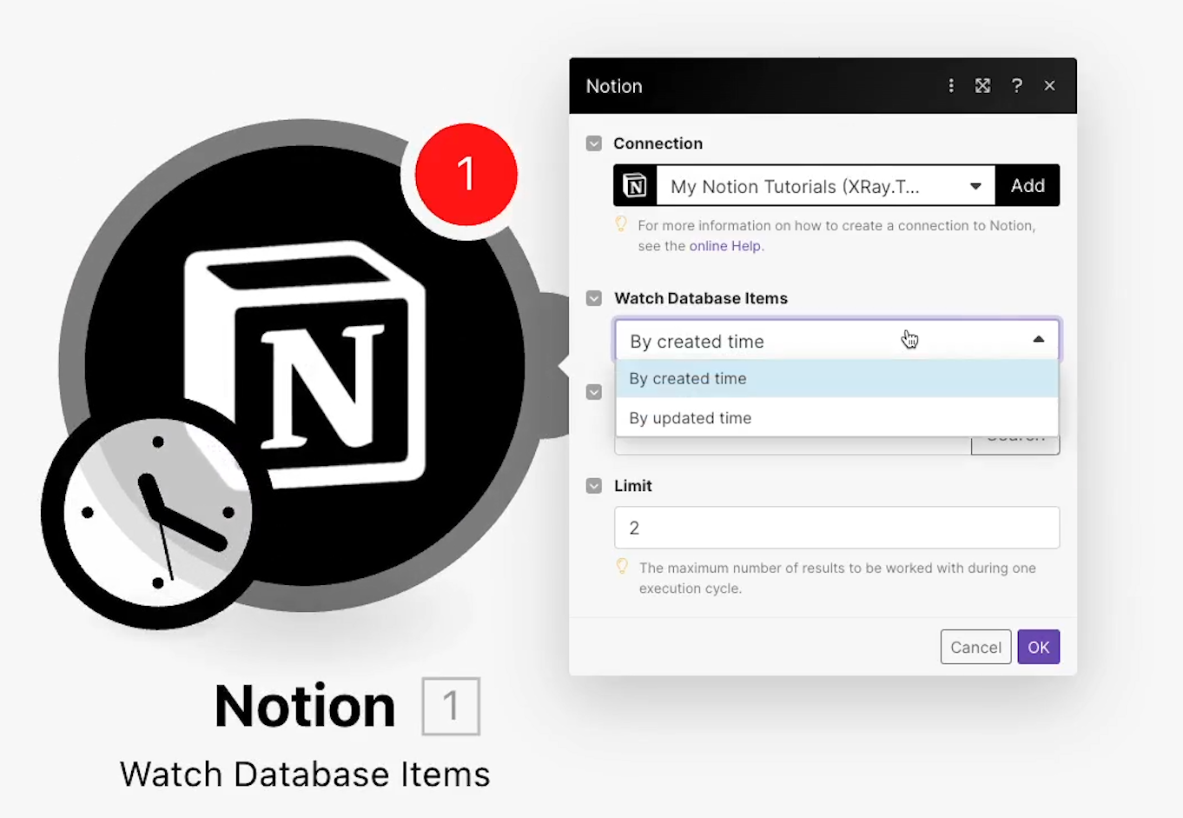Toggle the Limit field checkbox

click(x=594, y=486)
